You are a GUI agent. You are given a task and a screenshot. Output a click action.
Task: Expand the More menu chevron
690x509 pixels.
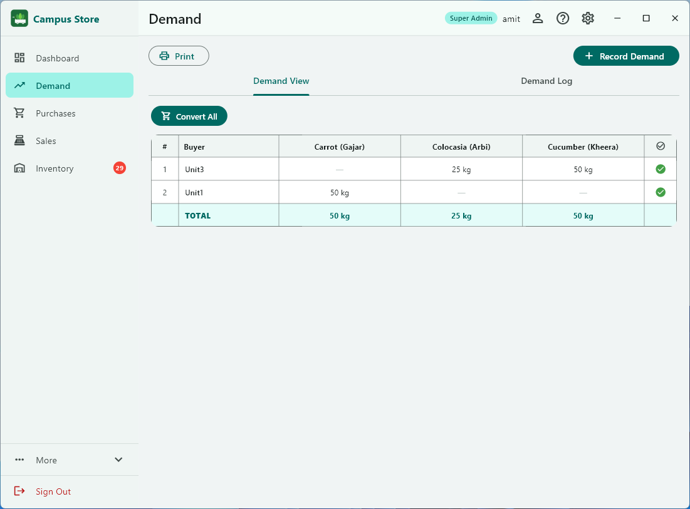(118, 460)
